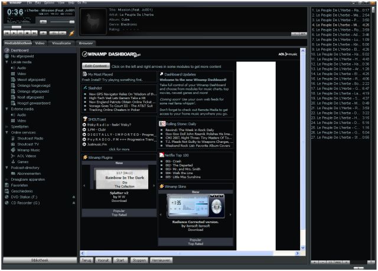
Task: Eject the DVD Station (F:) drive
Action: coord(74,197)
